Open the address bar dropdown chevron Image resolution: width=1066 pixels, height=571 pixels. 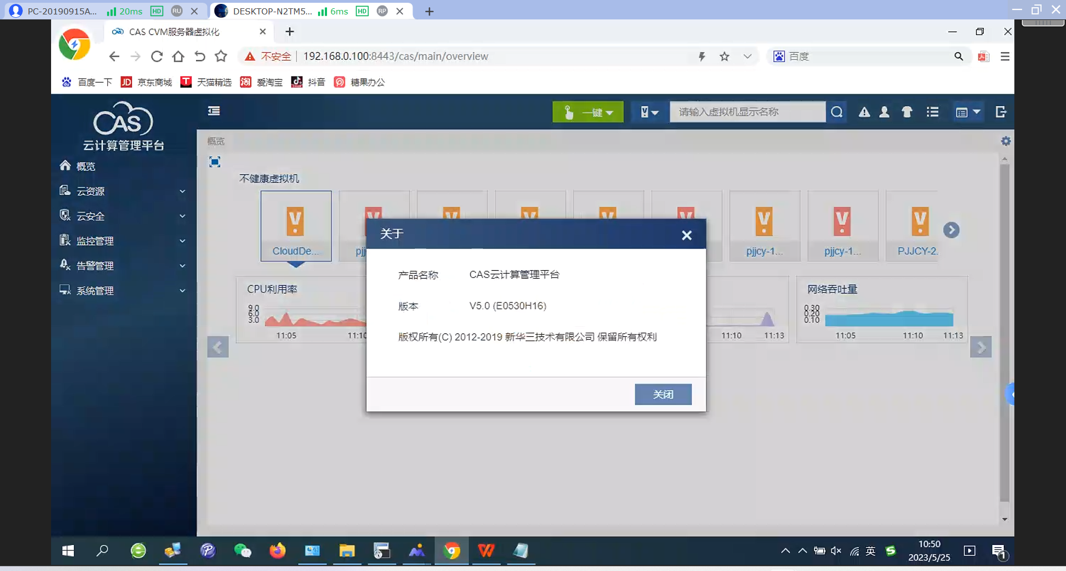point(747,57)
